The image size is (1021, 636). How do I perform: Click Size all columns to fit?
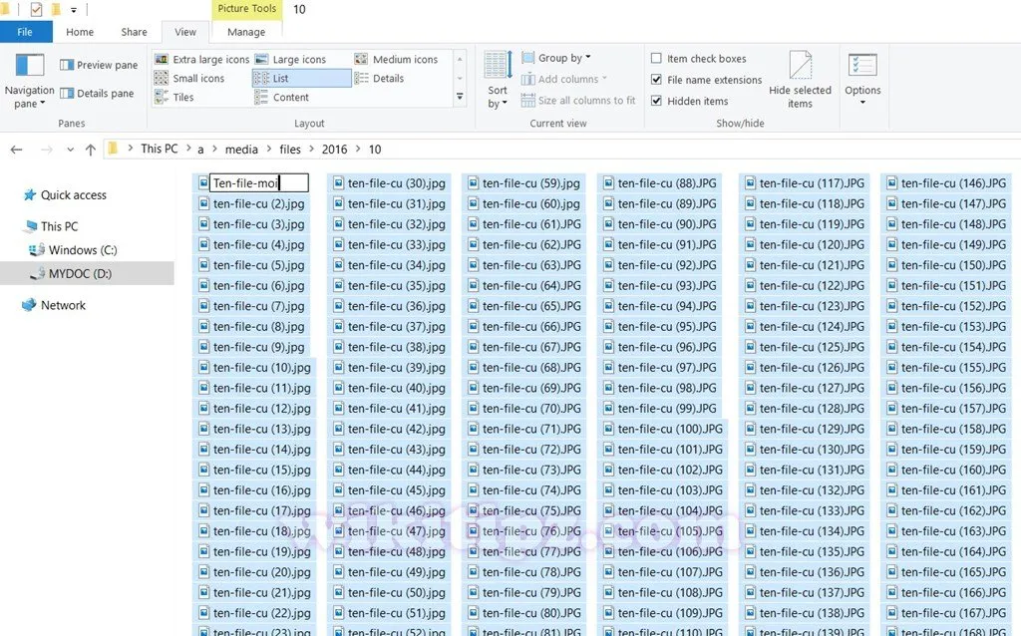tap(578, 101)
